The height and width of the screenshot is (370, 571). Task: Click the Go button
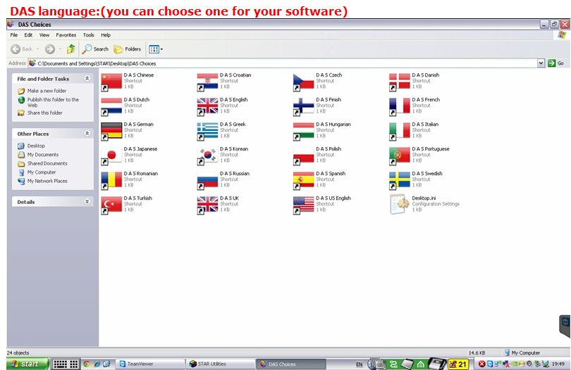pyautogui.click(x=556, y=63)
